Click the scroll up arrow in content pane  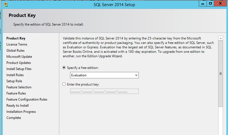click(220, 38)
